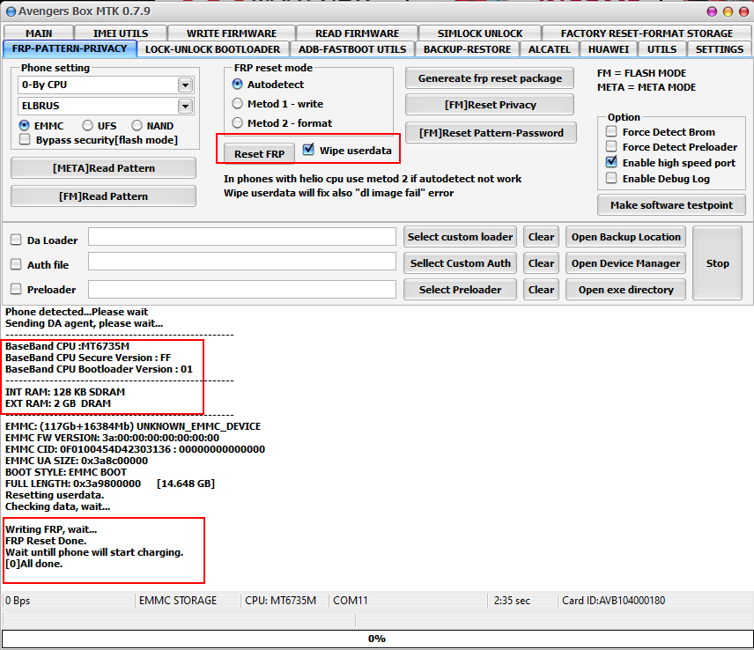The width and height of the screenshot is (754, 650).
Task: Switch to ADB-FASTBOOT UTILS tab
Action: [x=352, y=49]
